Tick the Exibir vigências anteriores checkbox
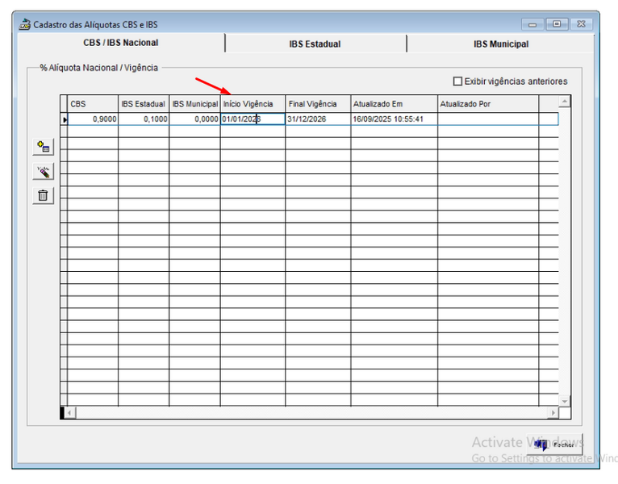The image size is (618, 484). [457, 81]
